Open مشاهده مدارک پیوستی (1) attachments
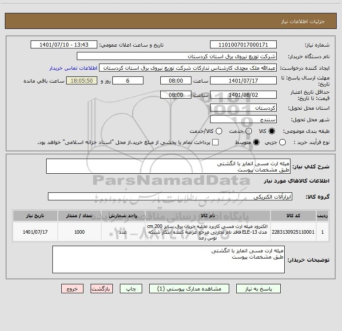342x331 pixels. coord(189,289)
